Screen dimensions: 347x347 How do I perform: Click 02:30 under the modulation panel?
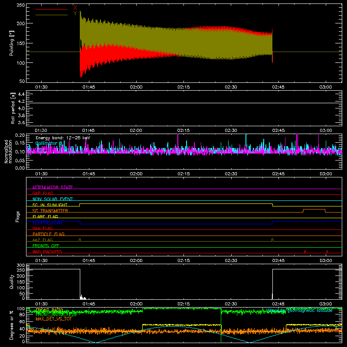click(x=231, y=174)
